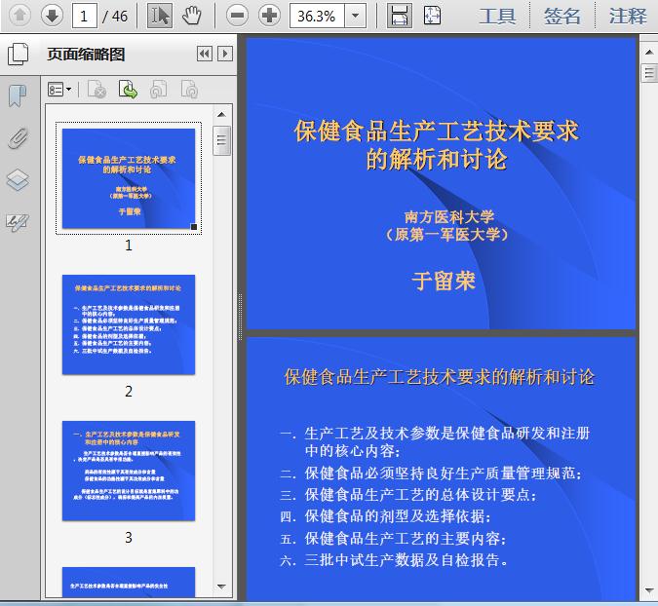This screenshot has width=658, height=606.
Task: Click the text 南方医科大学 on slide
Action: coord(449,217)
